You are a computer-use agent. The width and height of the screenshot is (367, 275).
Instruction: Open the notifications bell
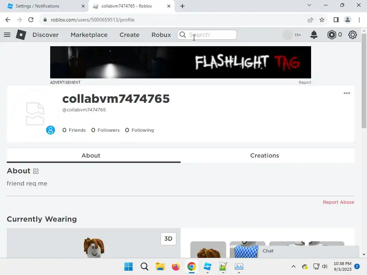314,35
